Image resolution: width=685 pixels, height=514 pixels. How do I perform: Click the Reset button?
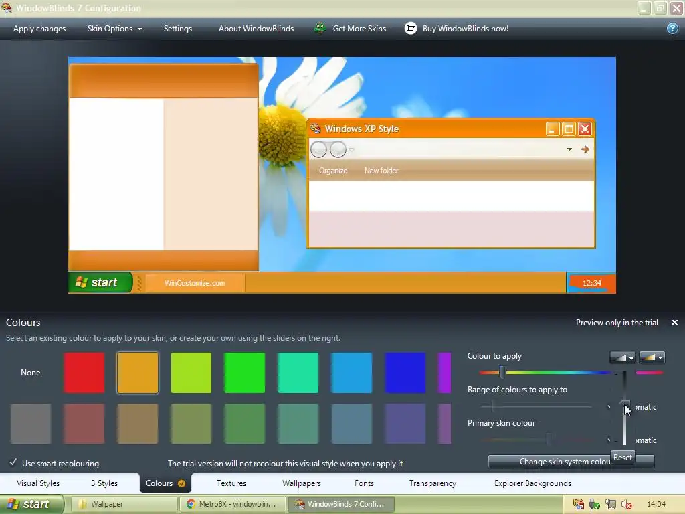click(x=623, y=458)
